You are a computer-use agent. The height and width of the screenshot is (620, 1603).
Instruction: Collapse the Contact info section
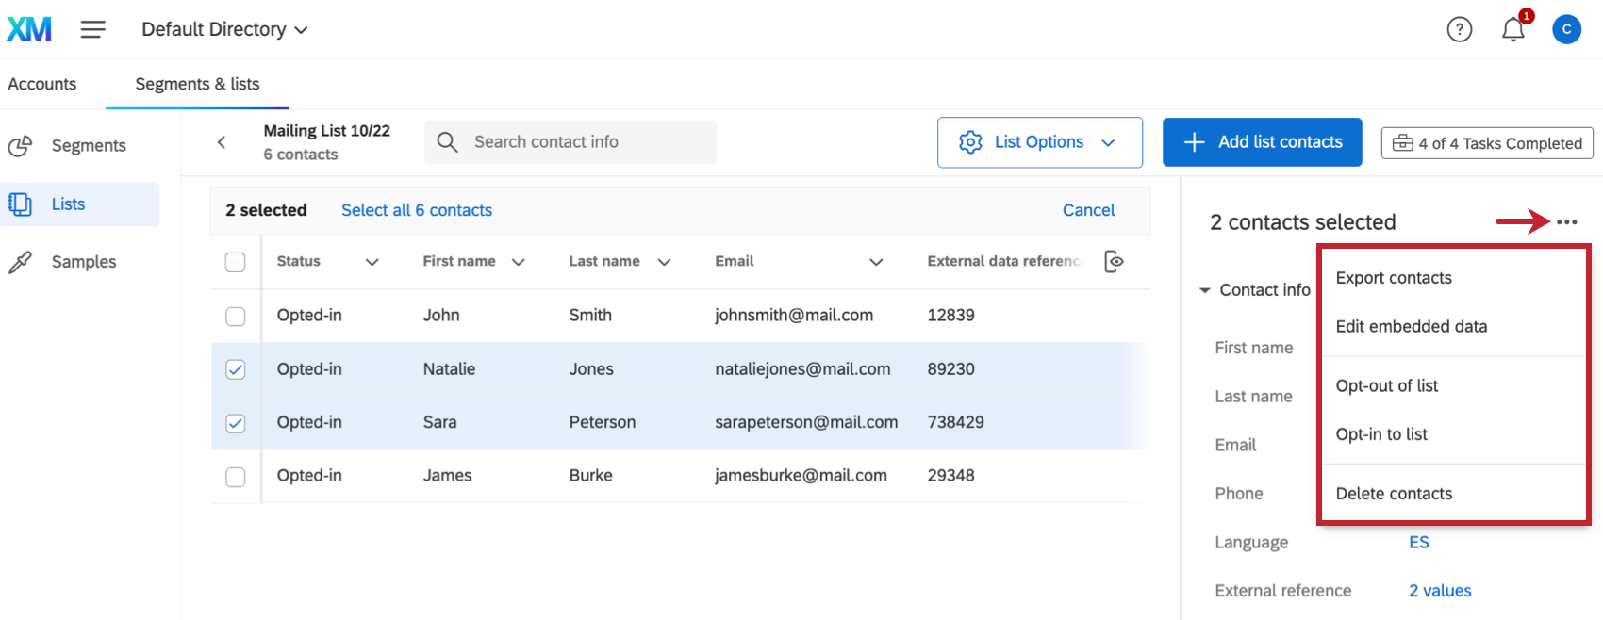click(x=1205, y=290)
